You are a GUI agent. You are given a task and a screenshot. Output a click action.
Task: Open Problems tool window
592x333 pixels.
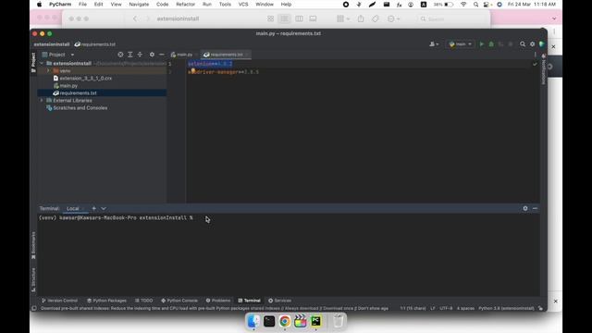(218, 301)
